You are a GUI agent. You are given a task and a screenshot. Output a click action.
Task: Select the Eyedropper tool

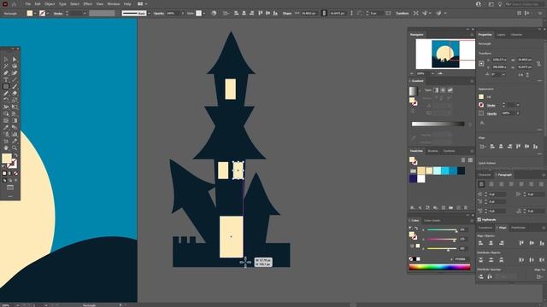coord(6,127)
